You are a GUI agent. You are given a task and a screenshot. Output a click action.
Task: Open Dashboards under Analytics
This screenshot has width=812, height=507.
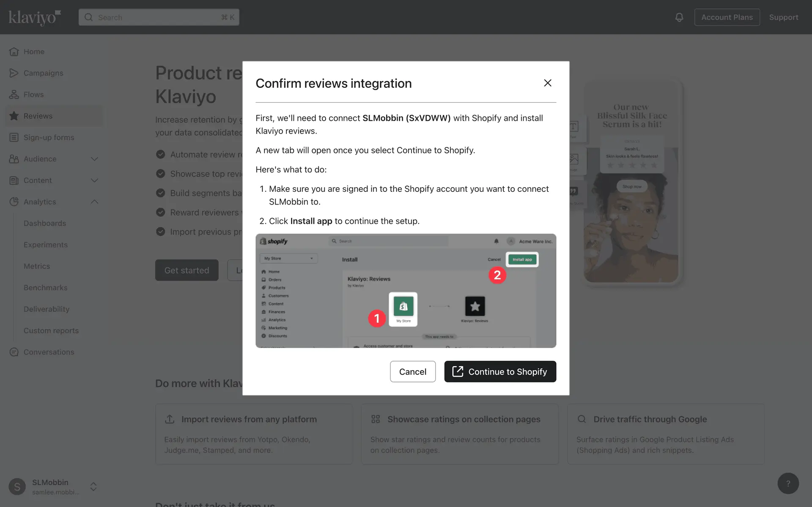pos(45,223)
